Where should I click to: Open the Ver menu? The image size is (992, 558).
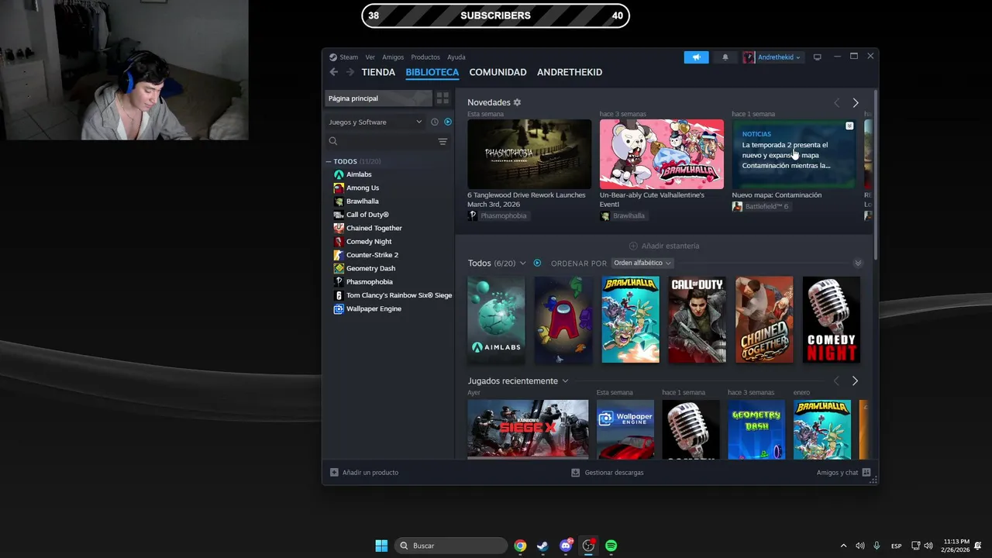coord(370,57)
